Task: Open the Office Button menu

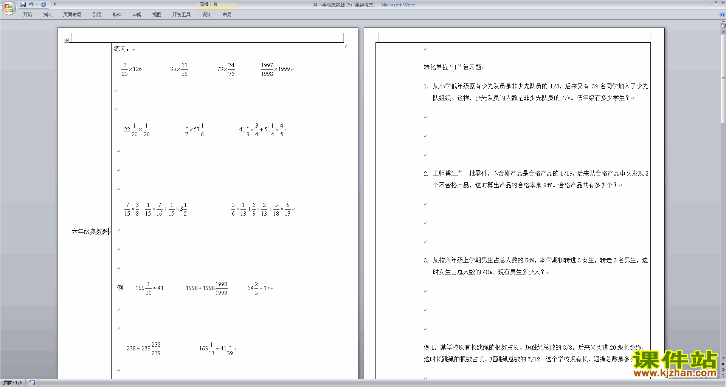Action: tap(8, 8)
